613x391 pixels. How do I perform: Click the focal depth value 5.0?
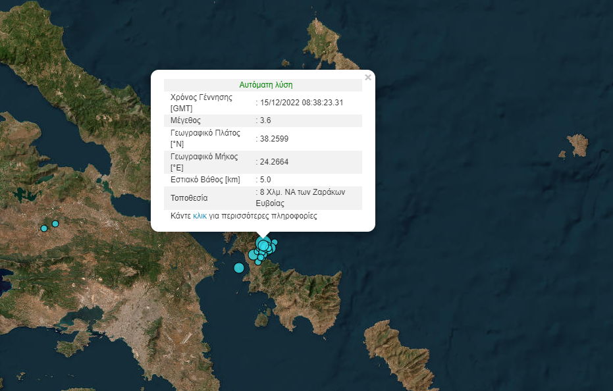[x=265, y=180]
